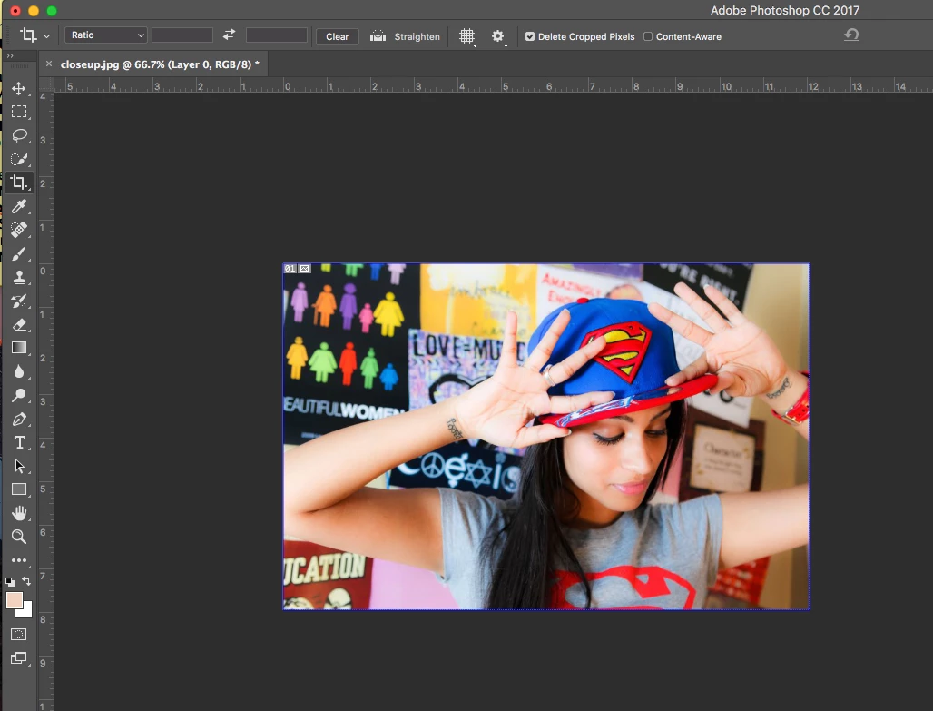Expand the tools panel double arrows
This screenshot has width=933, height=711.
(9, 55)
